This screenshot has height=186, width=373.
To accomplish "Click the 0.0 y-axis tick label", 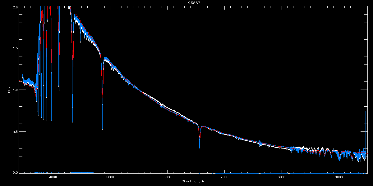I will tap(15, 173).
